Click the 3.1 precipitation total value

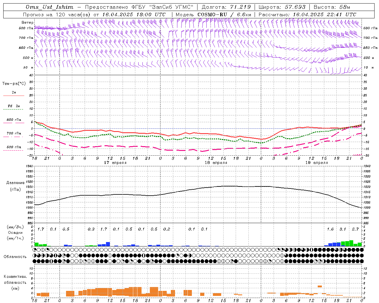(343, 229)
